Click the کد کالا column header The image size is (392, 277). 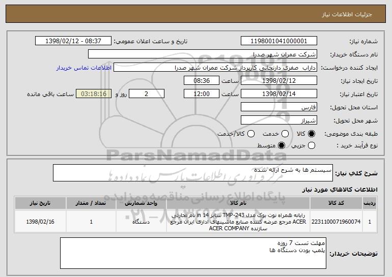tap(336, 203)
